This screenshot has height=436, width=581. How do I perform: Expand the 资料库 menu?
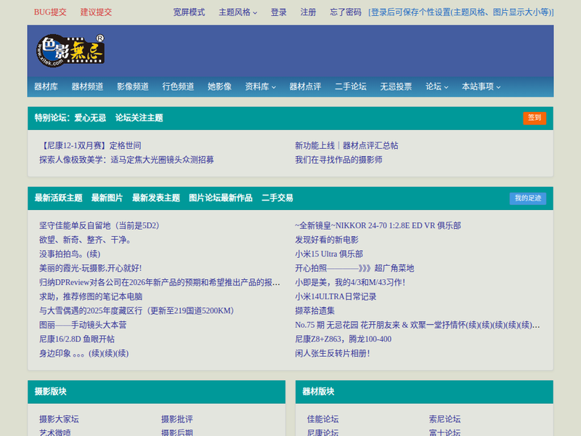point(261,86)
